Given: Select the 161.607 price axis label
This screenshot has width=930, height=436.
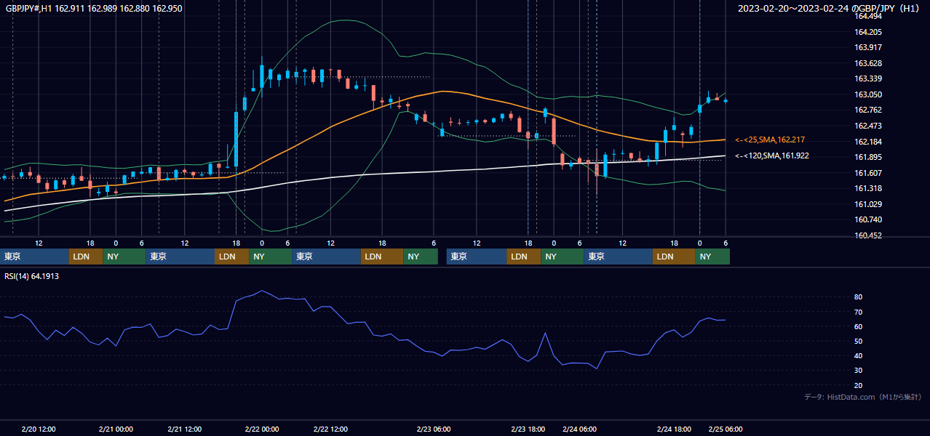Looking at the screenshot, I should click(x=868, y=173).
